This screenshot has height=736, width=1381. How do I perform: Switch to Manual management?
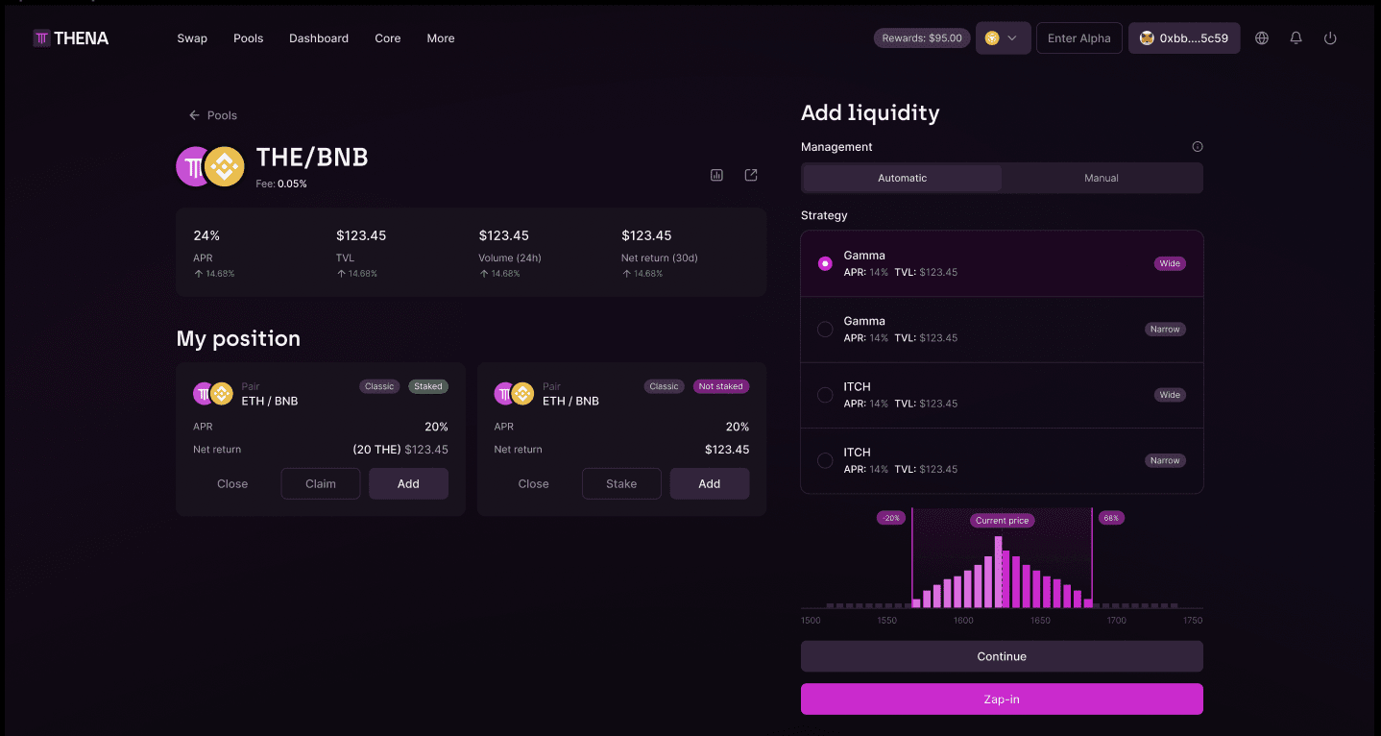click(x=1102, y=178)
